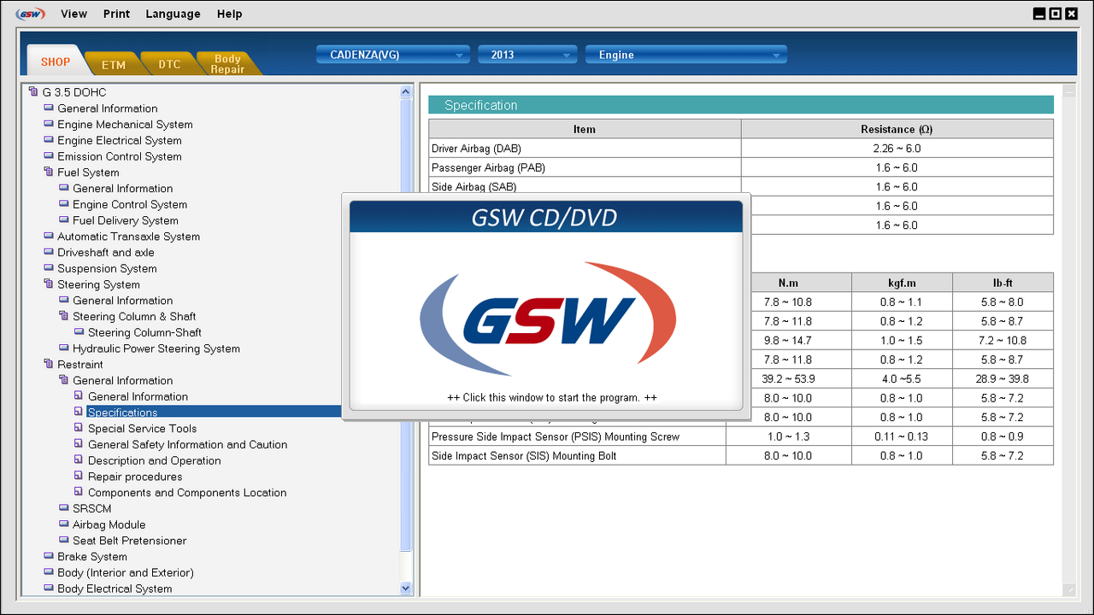Click the page icon beside Description and Operation

click(x=79, y=460)
